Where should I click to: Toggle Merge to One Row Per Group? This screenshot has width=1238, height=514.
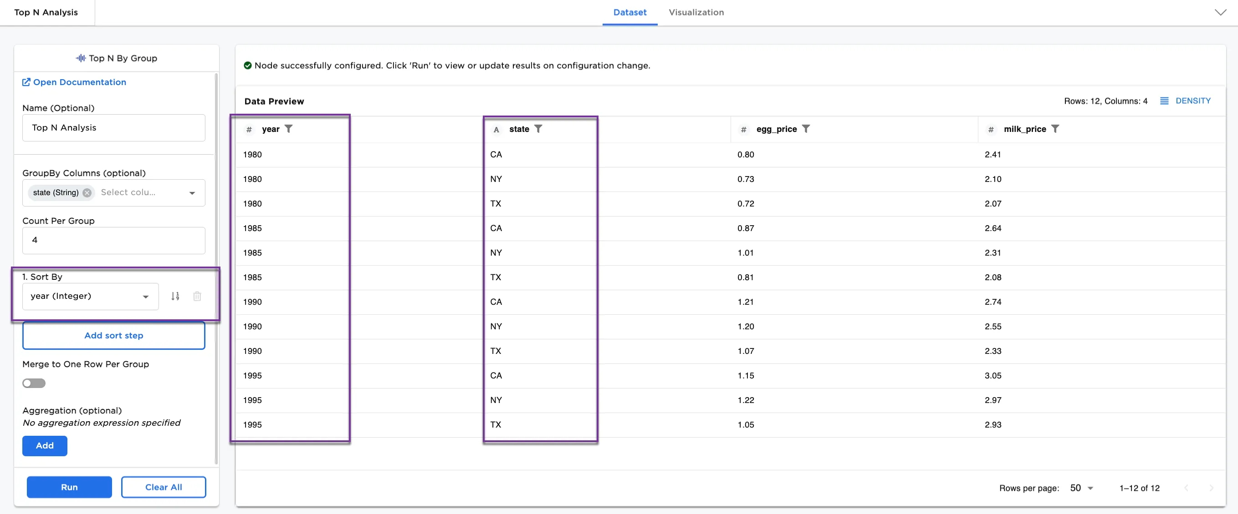(x=34, y=383)
